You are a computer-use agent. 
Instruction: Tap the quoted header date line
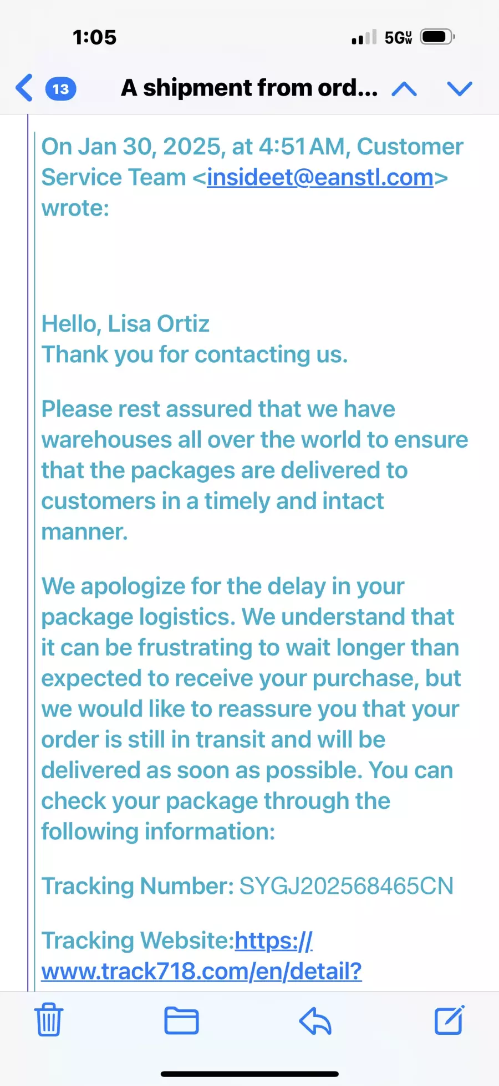(x=252, y=147)
